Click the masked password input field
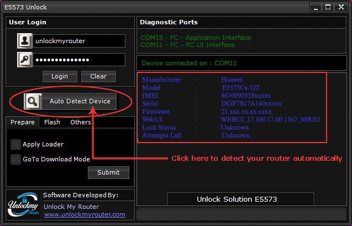352x226 pixels. (x=79, y=60)
